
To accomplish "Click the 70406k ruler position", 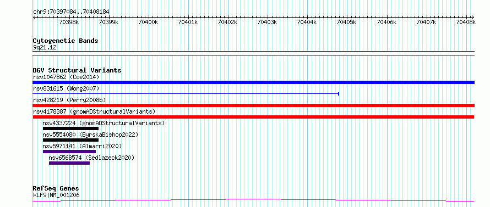I will coord(386,22).
